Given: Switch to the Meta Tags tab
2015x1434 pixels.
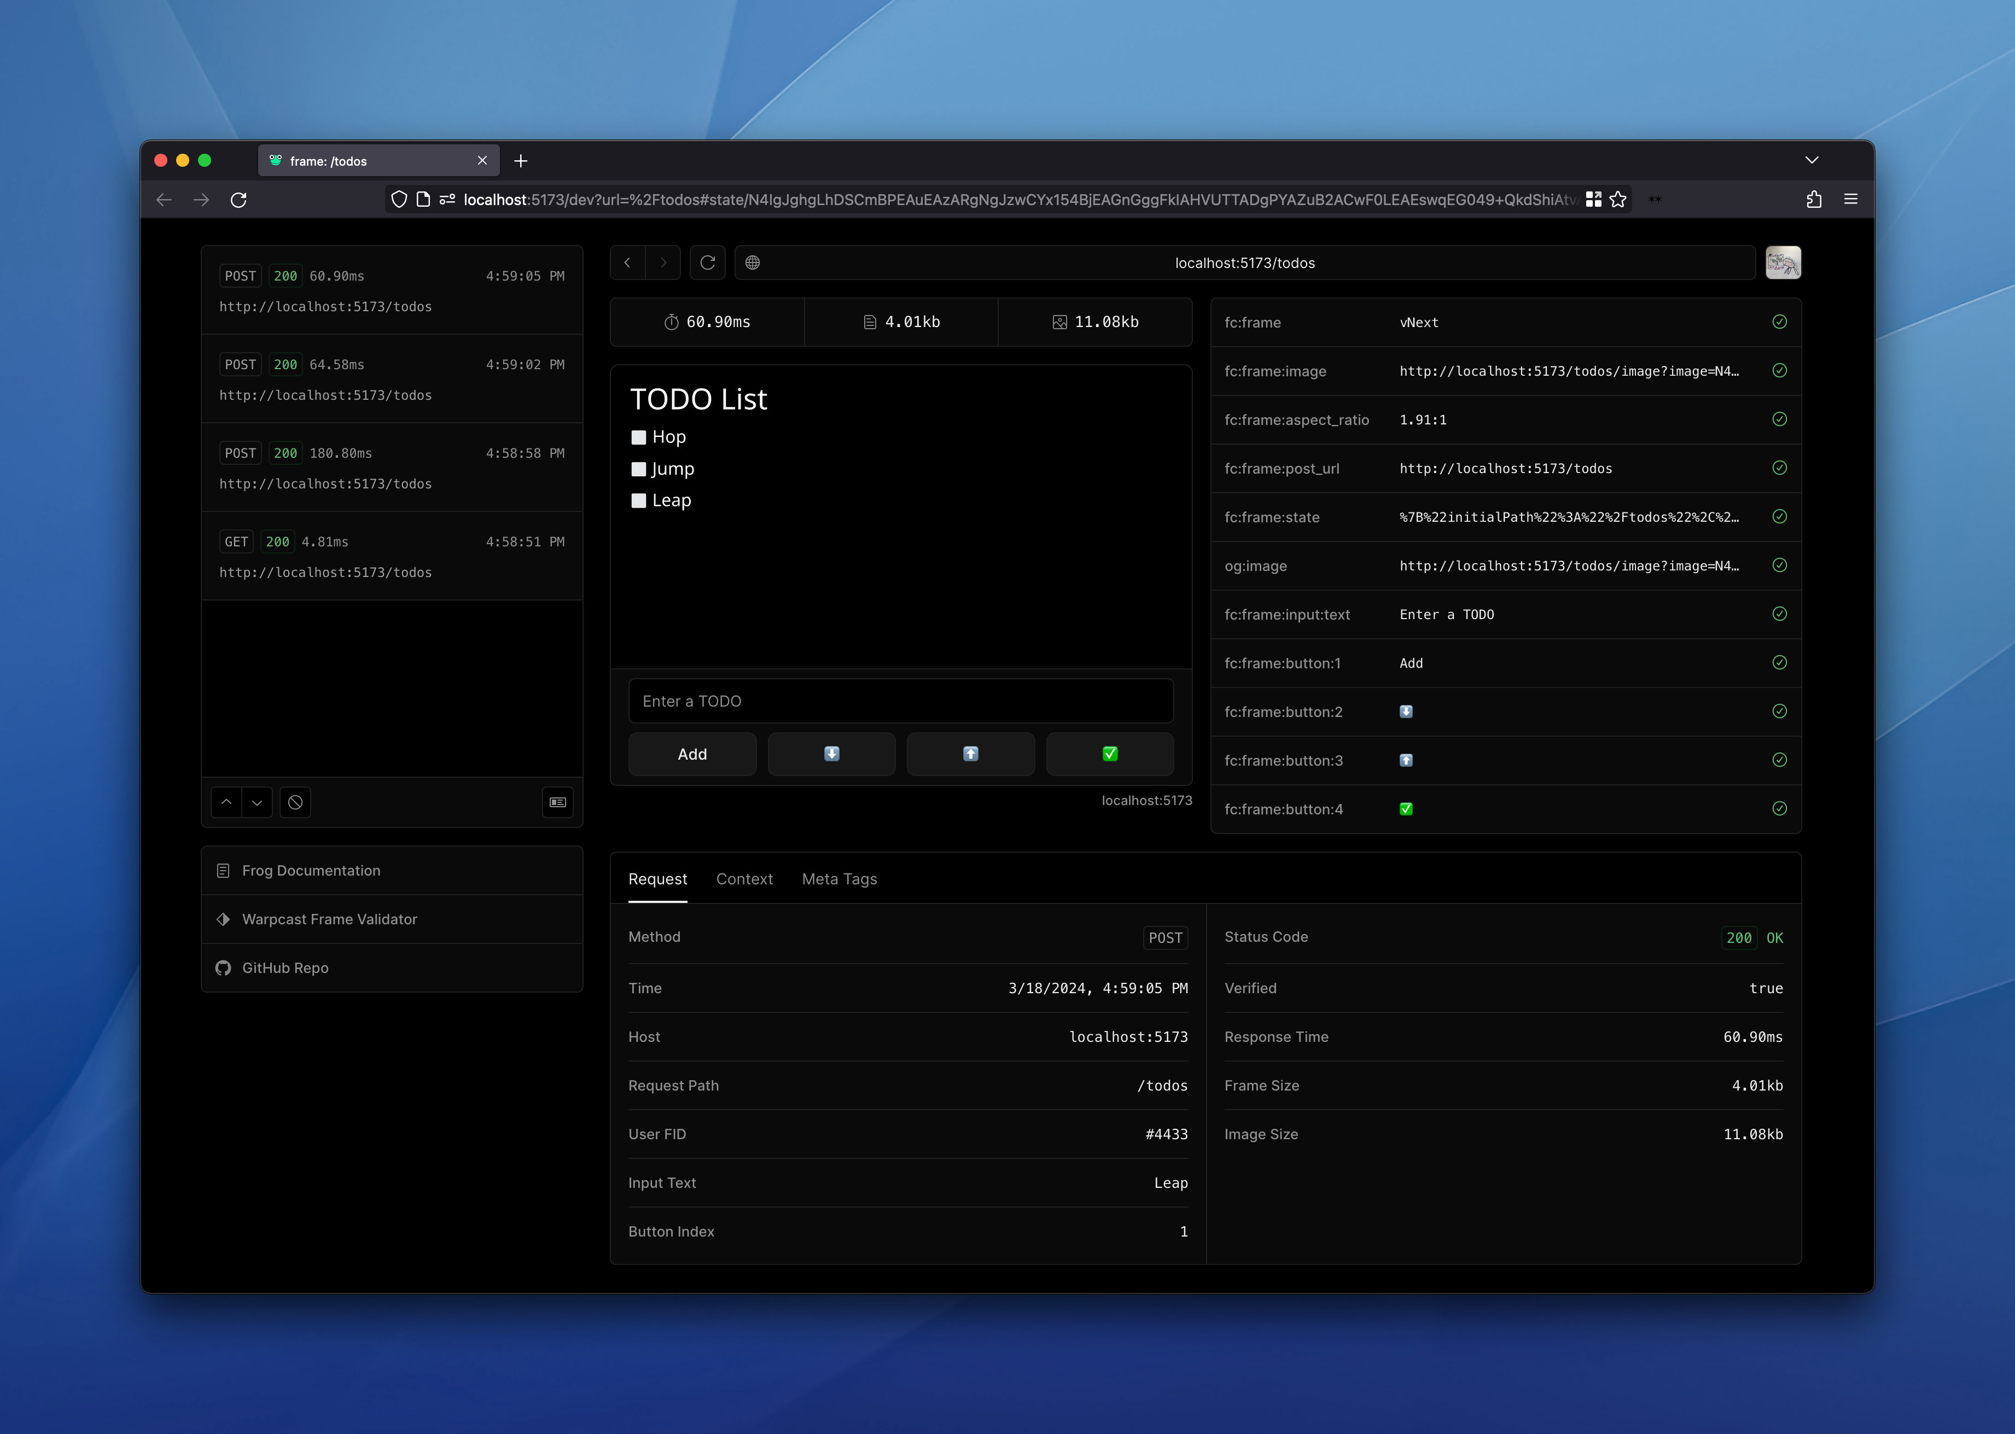Looking at the screenshot, I should coord(839,878).
